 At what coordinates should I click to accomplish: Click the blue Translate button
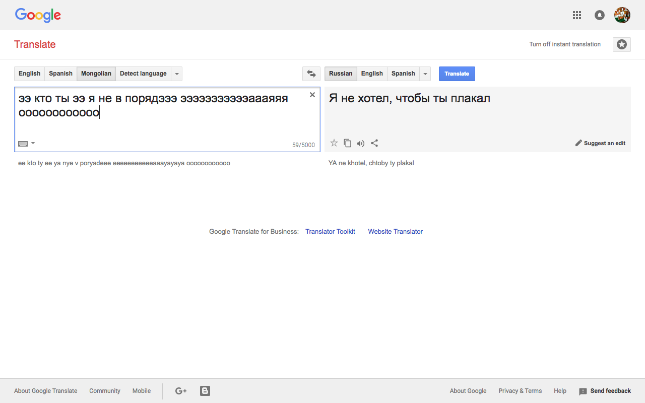(x=457, y=74)
